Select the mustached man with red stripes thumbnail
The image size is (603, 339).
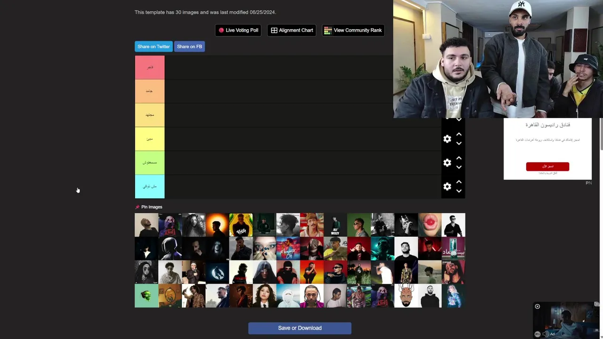312,225
